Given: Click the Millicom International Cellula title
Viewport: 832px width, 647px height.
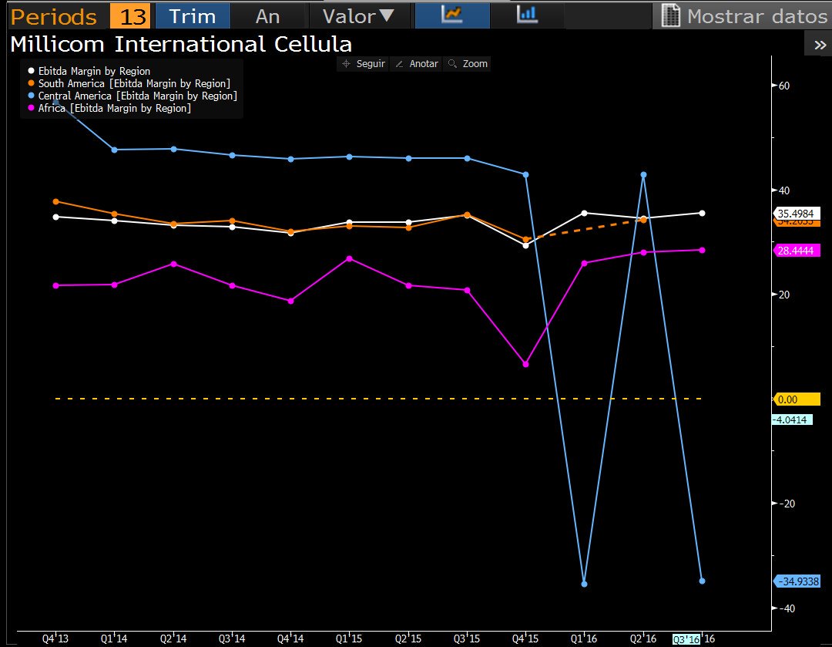Looking at the screenshot, I should [181, 44].
